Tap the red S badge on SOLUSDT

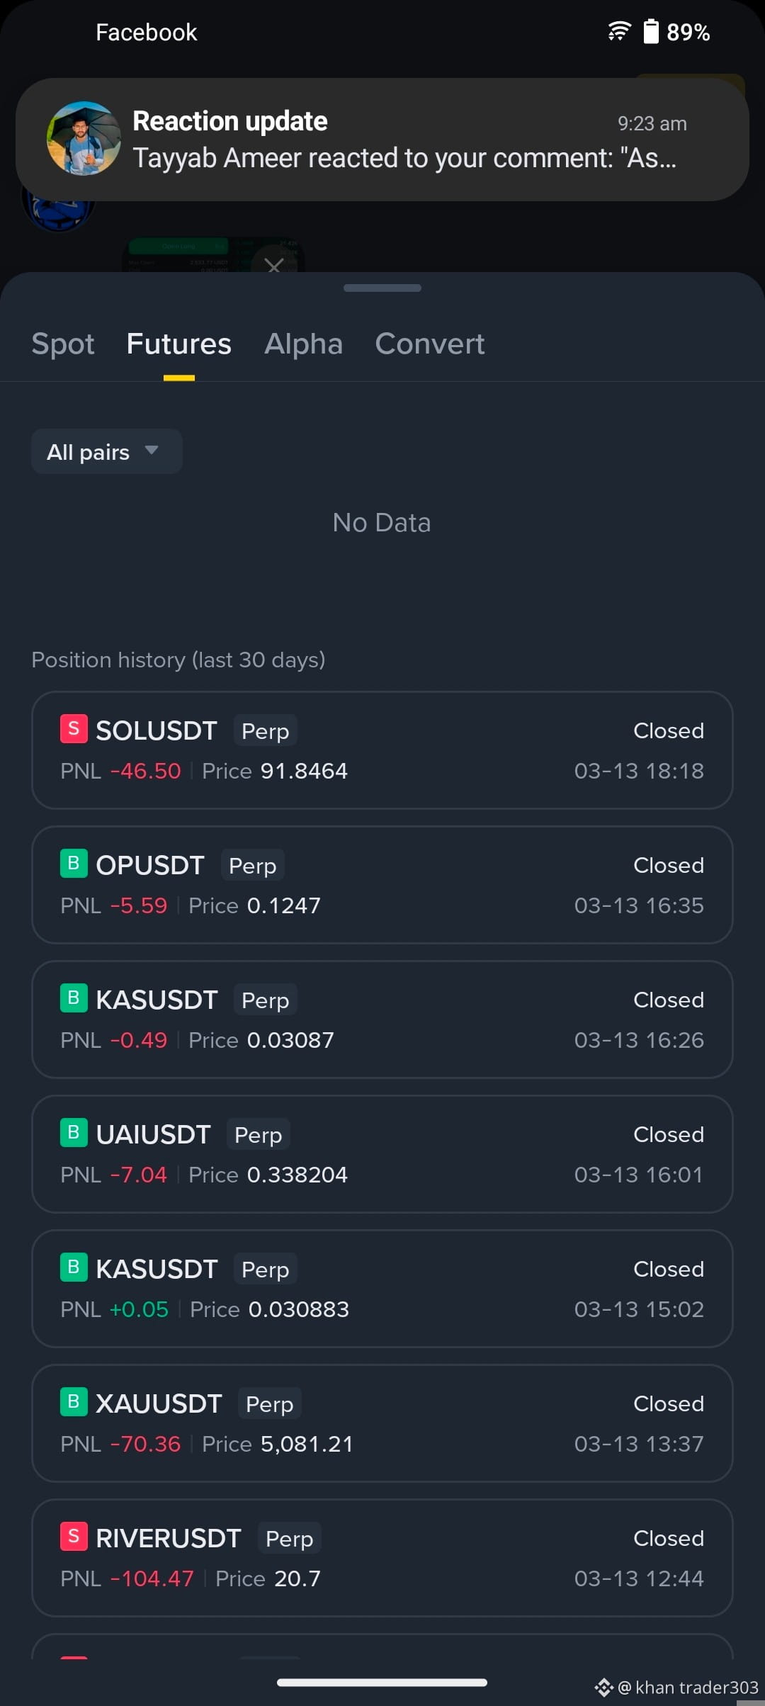pyautogui.click(x=74, y=728)
